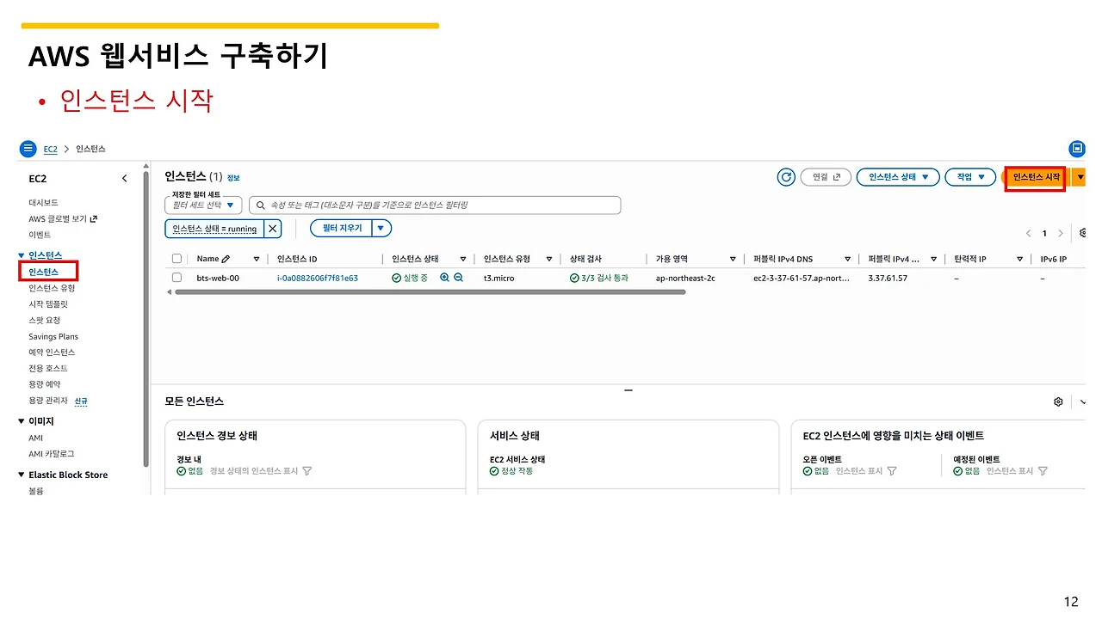Refresh the instance list
The width and height of the screenshot is (1102, 619).
(x=786, y=177)
